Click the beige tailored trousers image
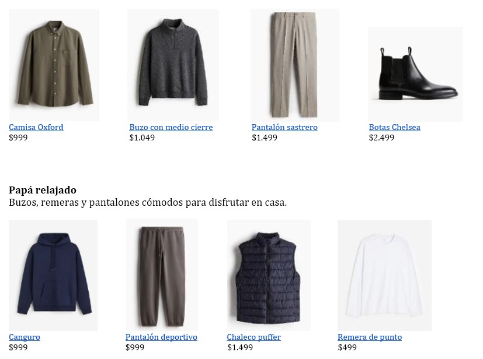Screen dimensions: 483x359 (295, 65)
